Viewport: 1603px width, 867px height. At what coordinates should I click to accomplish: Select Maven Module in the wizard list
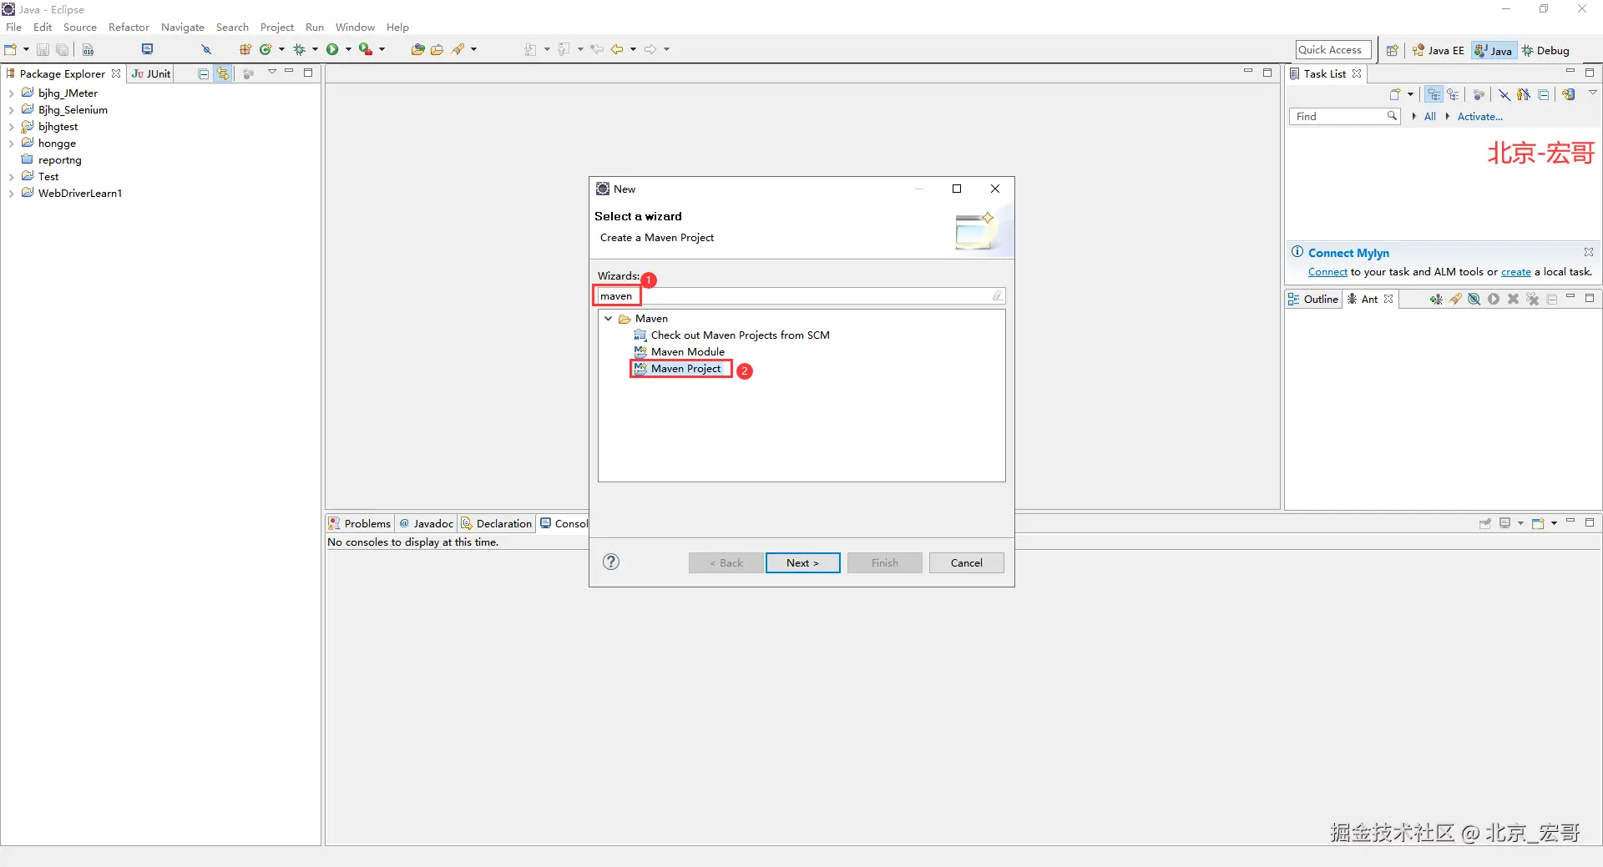coord(687,352)
